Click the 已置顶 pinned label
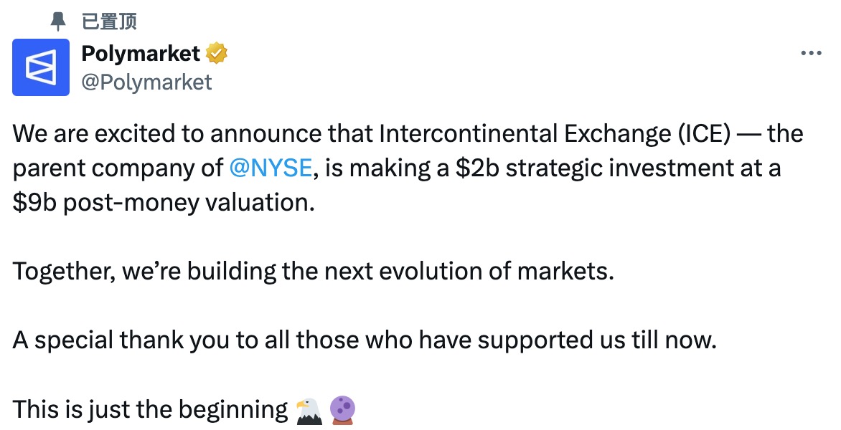Screen dimensions: 841x430 click(x=109, y=21)
